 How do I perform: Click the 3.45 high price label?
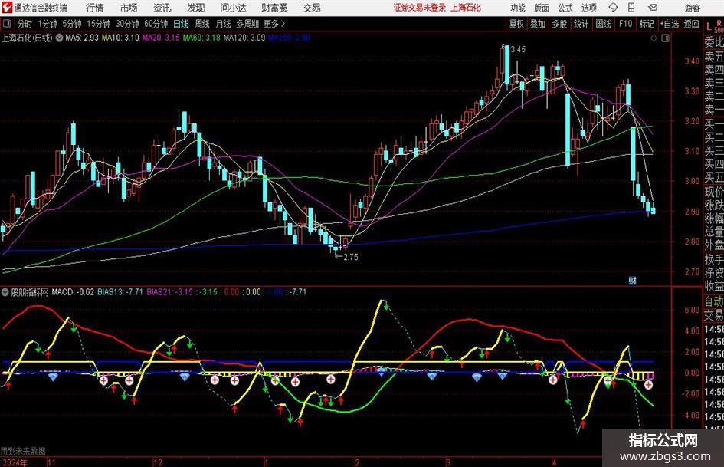click(x=518, y=49)
